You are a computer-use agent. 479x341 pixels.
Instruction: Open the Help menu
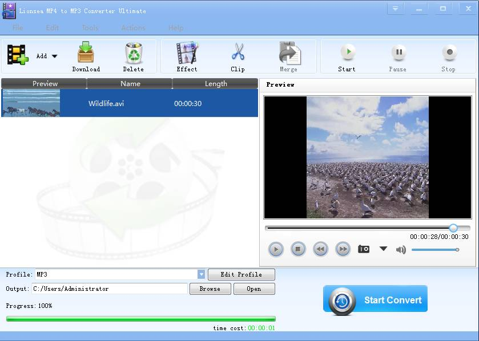(176, 28)
